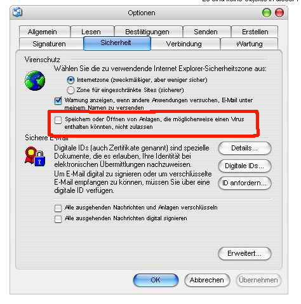The height and width of the screenshot is (304, 301).
Task: Select the Internetzone radio button
Action: 70,80
